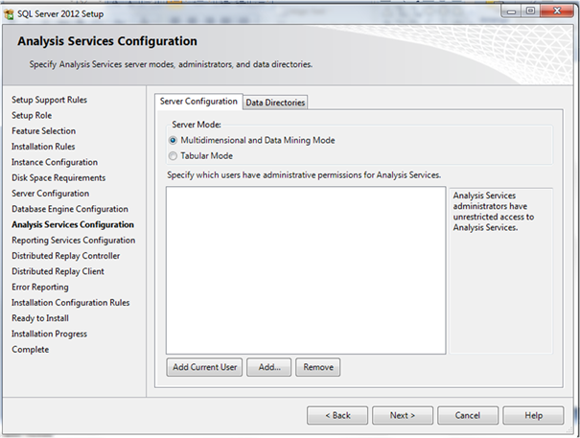
Task: Click the Add Current User button
Action: point(204,367)
